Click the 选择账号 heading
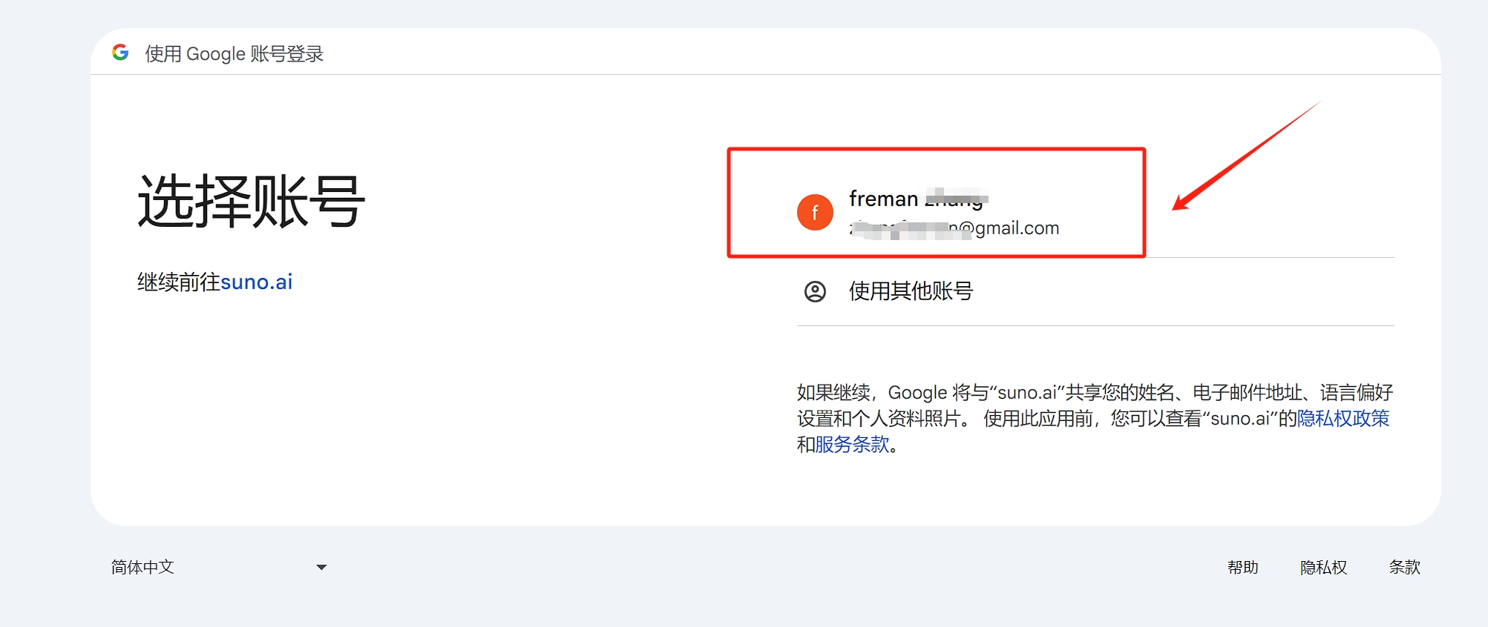 click(251, 202)
